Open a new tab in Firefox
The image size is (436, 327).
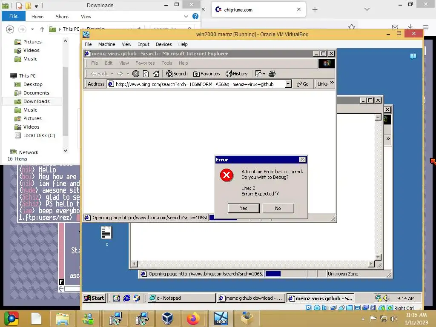pos(315,10)
